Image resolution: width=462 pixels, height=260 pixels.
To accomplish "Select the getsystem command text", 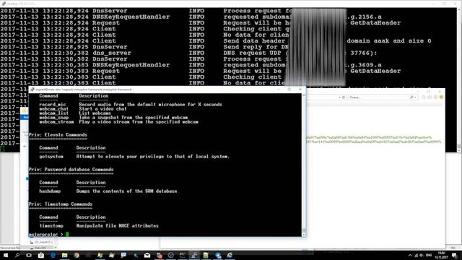I will tap(51, 157).
